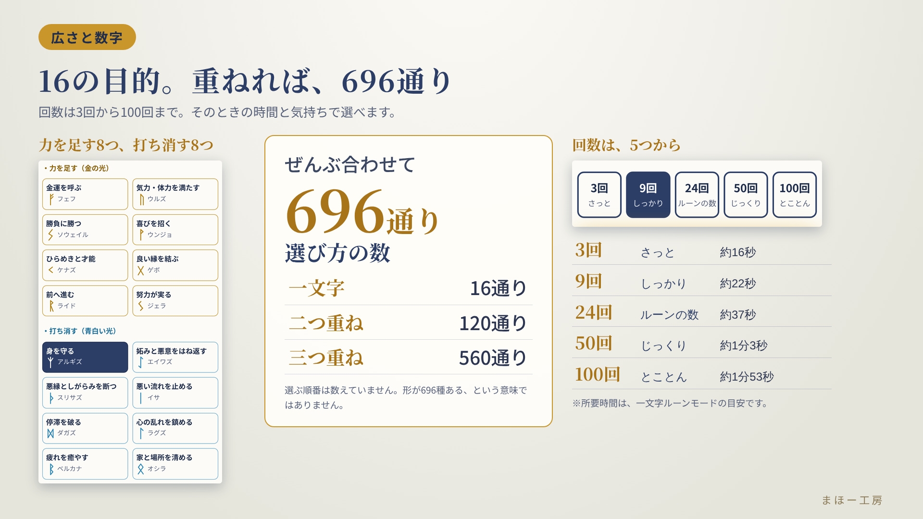The width and height of the screenshot is (923, 519).
Task: Click the Eihwaz rune icon エイワズ
Action: pos(141,362)
